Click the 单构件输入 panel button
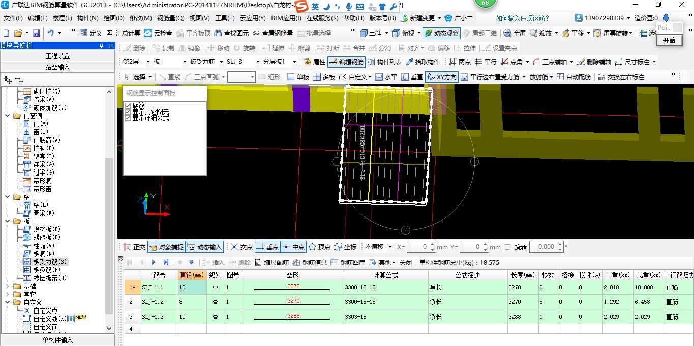694x346 pixels. (x=57, y=340)
